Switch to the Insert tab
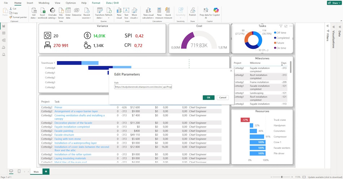343x179 pixels. click(x=30, y=3)
